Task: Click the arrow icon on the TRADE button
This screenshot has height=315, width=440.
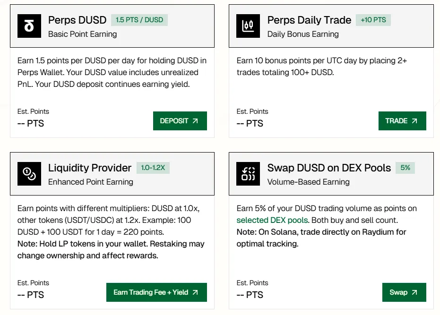Action: (414, 121)
